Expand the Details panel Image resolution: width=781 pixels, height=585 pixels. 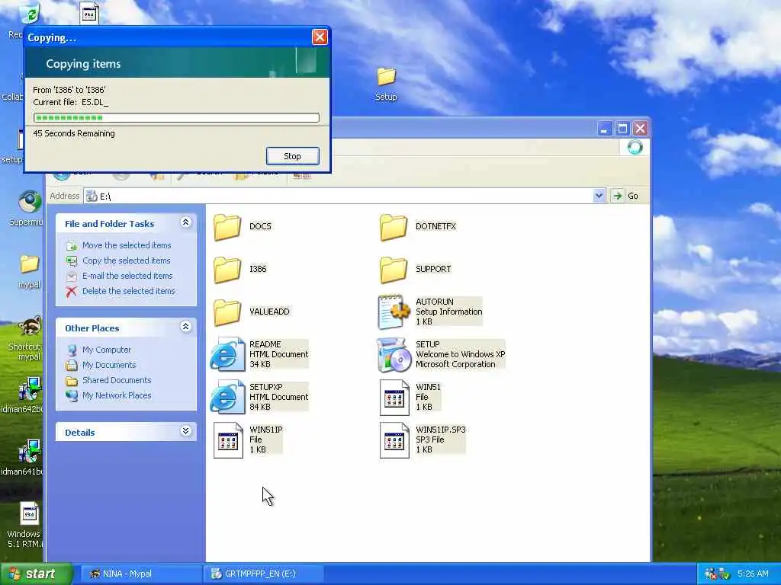[x=186, y=431]
